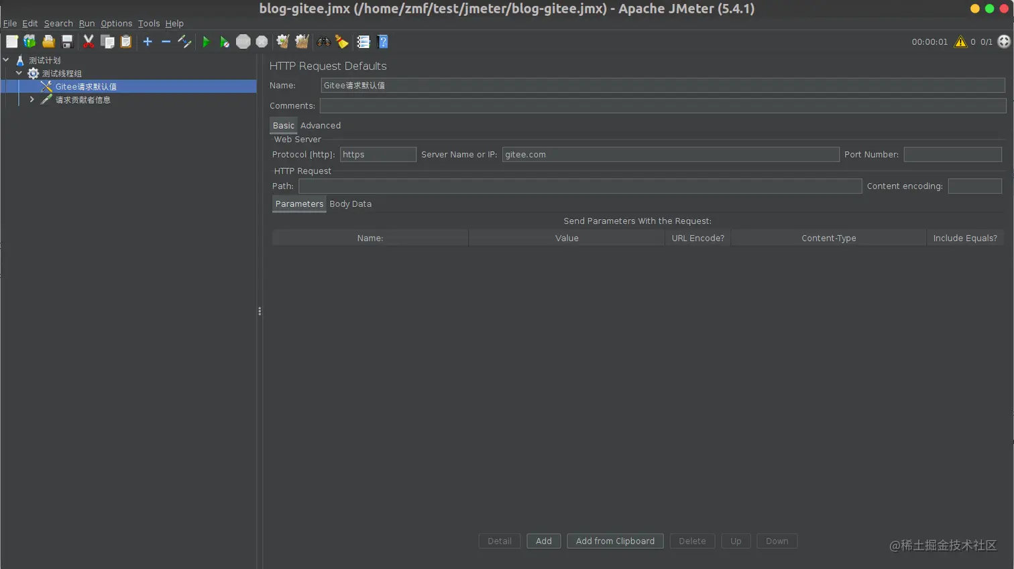Click the New test plan icon
Viewport: 1014px width, 569px height.
pos(12,42)
